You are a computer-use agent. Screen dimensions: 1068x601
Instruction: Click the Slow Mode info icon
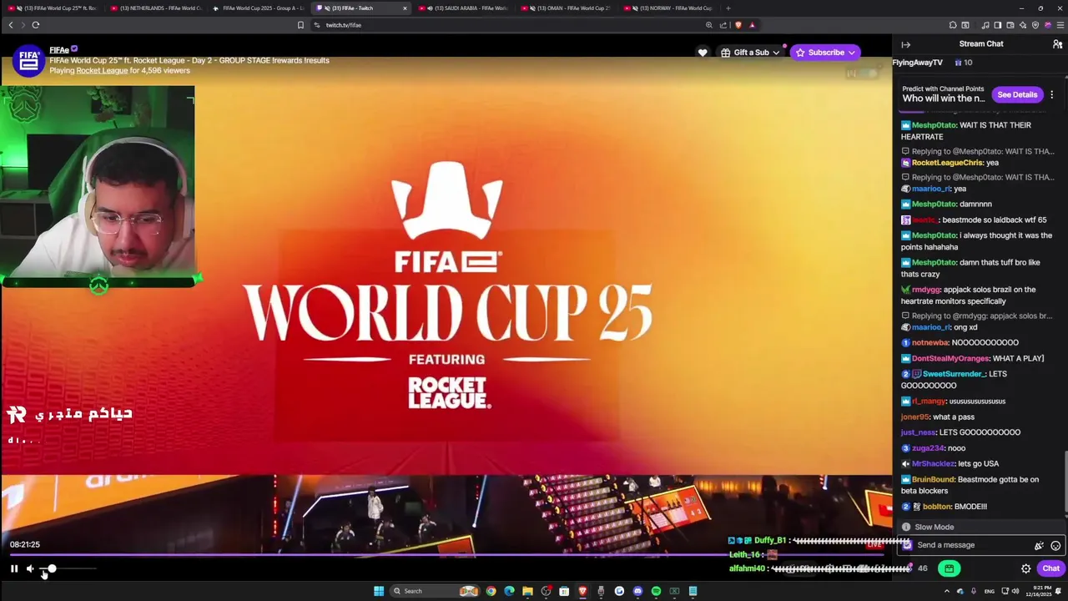tap(906, 528)
